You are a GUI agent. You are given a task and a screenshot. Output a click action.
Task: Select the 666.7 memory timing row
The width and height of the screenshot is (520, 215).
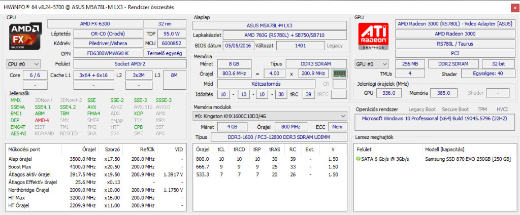pos(270,167)
